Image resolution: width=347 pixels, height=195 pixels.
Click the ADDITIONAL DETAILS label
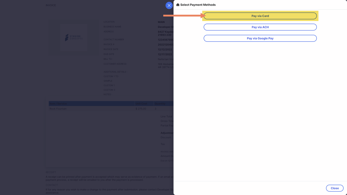115,72
